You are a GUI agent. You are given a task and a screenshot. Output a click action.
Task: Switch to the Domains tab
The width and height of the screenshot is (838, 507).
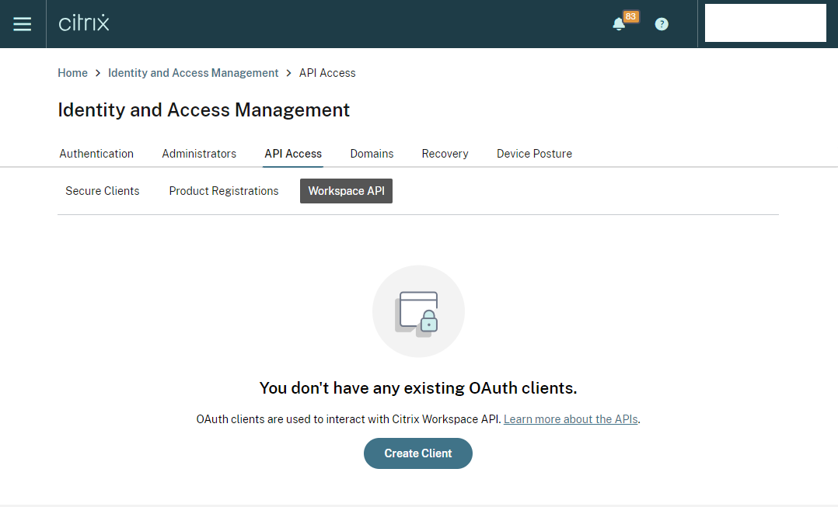pos(372,154)
